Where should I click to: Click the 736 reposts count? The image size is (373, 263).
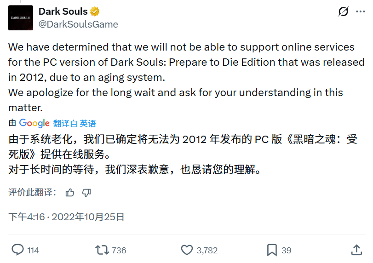click(x=119, y=251)
